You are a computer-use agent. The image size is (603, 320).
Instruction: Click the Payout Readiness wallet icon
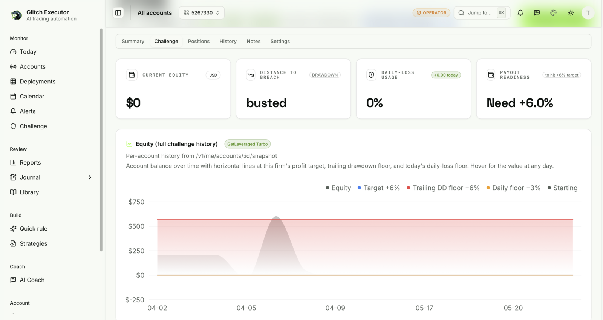click(x=491, y=75)
